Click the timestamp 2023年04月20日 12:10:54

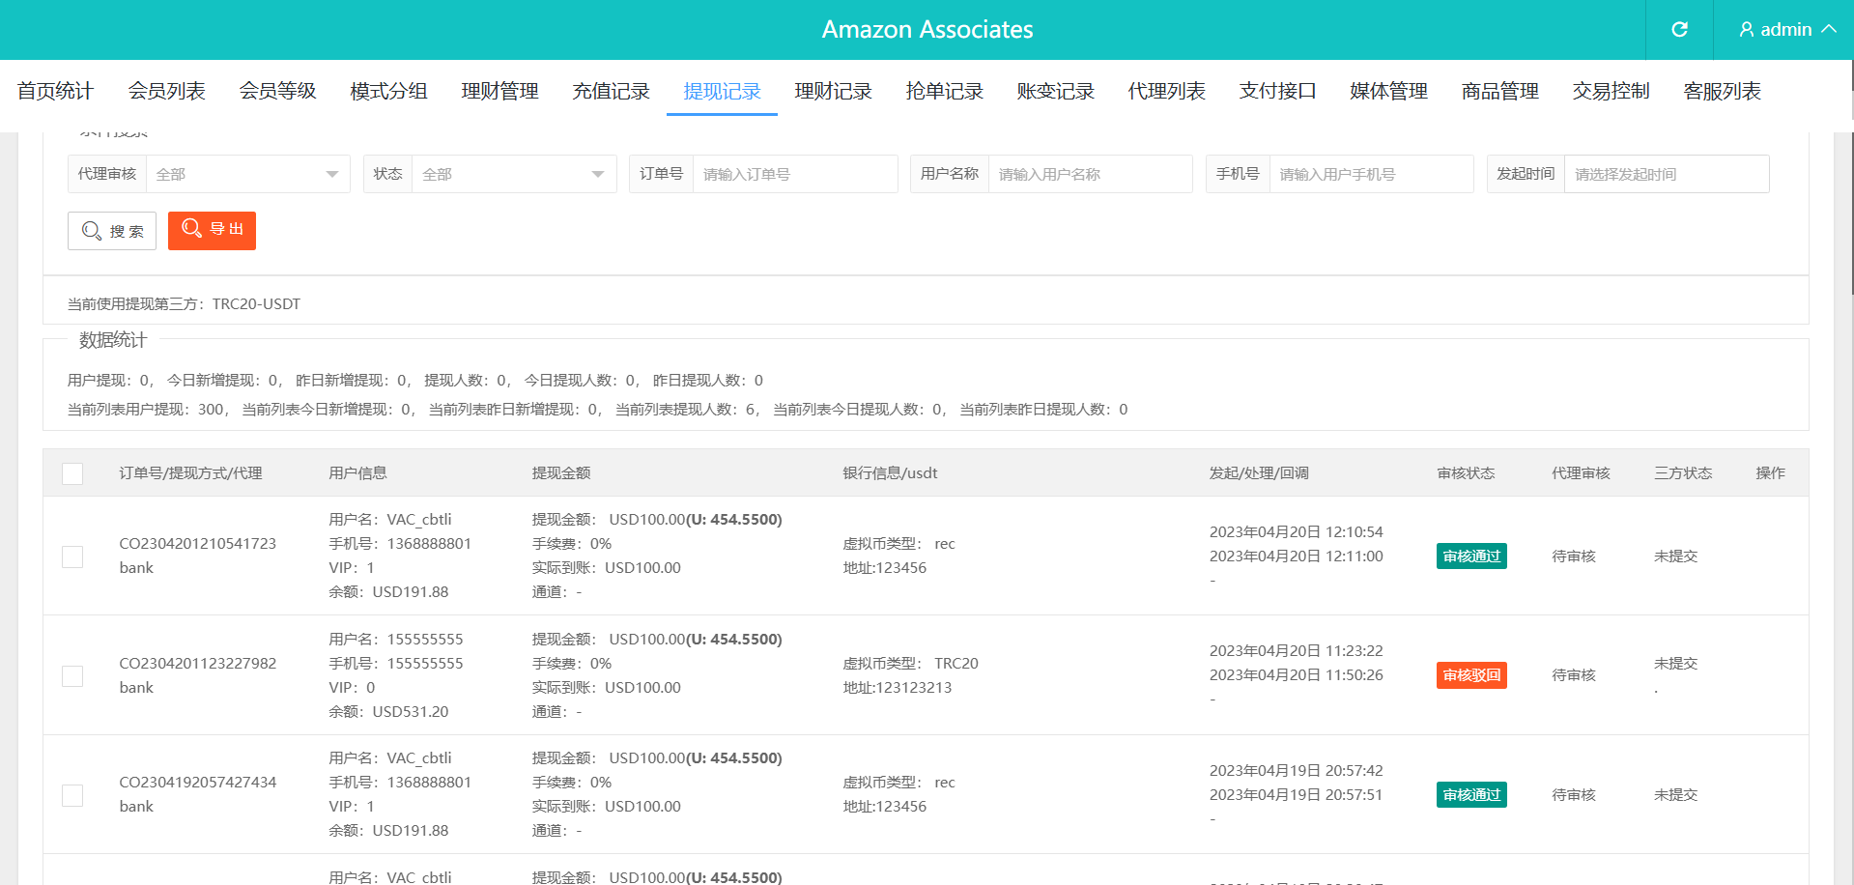(x=1296, y=532)
